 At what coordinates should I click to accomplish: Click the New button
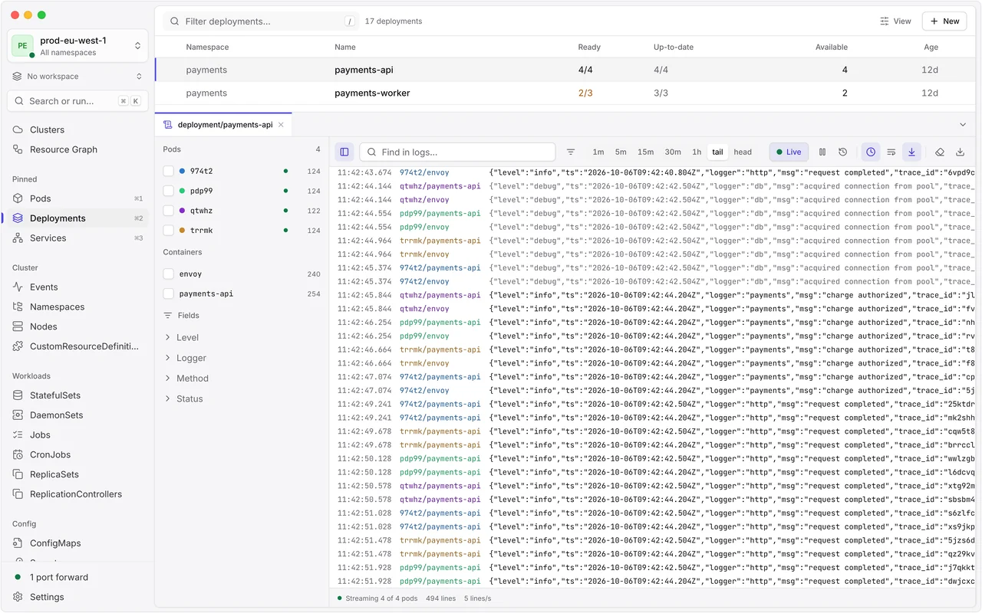point(944,21)
